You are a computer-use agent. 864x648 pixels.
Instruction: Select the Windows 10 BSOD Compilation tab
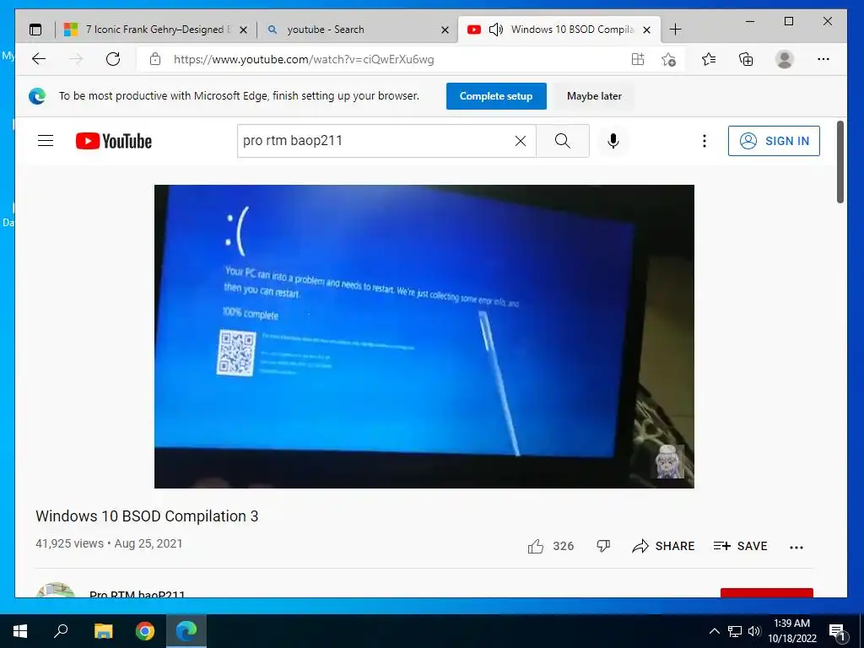click(x=559, y=30)
